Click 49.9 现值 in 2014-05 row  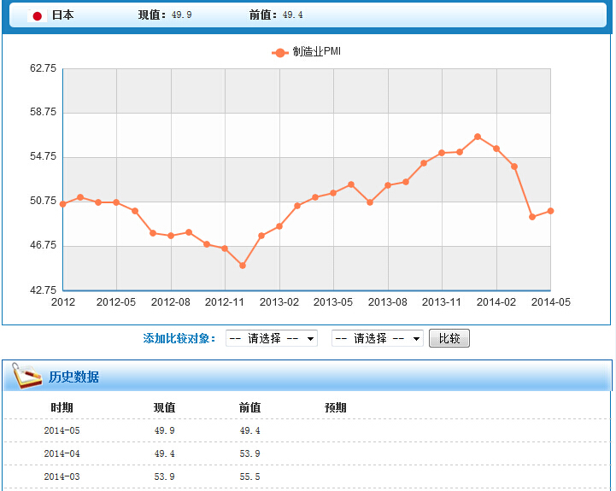pos(164,430)
